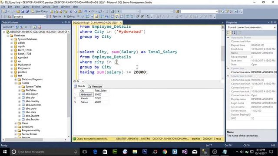The width and height of the screenshot is (278, 156).
Task: Click the Save icon in the toolbar
Action: [x=23, y=11]
